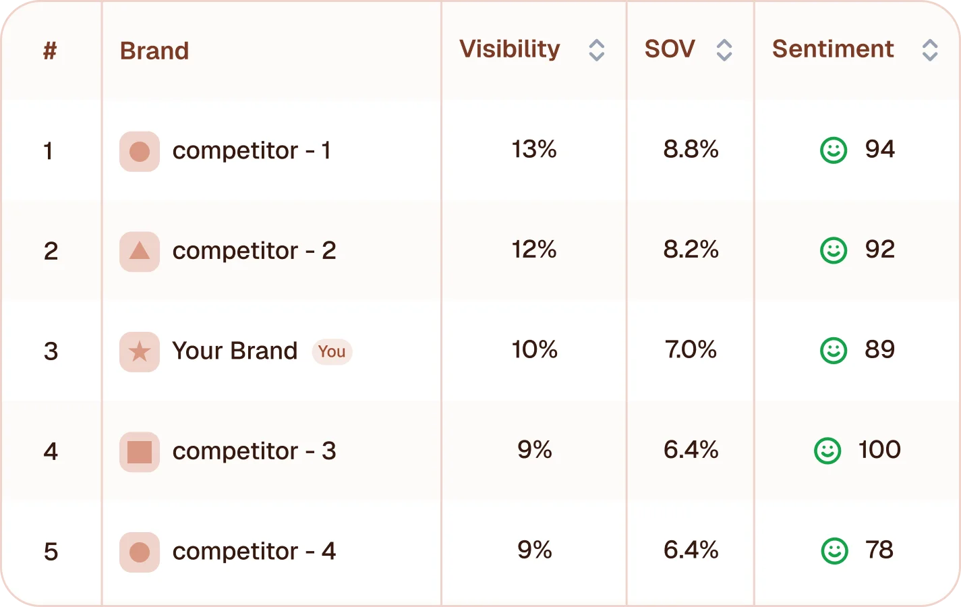Click the 13% visibility value
The width and height of the screenshot is (961, 607).
534,149
